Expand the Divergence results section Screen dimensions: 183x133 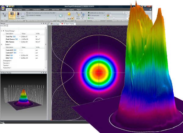pyautogui.click(x=7, y=60)
